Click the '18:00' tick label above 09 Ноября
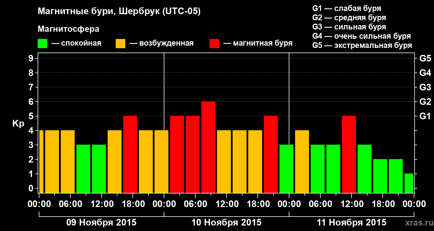Viewport: 434px width, 231px height. [x=134, y=204]
